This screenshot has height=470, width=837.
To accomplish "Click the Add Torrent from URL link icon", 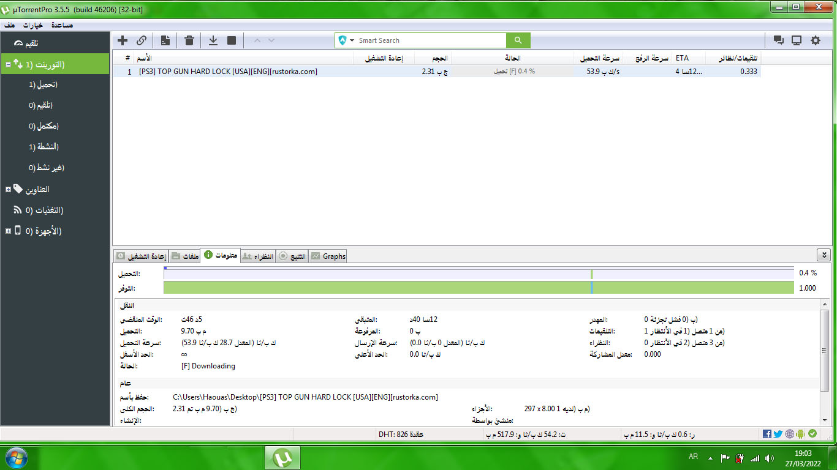I will click(142, 40).
